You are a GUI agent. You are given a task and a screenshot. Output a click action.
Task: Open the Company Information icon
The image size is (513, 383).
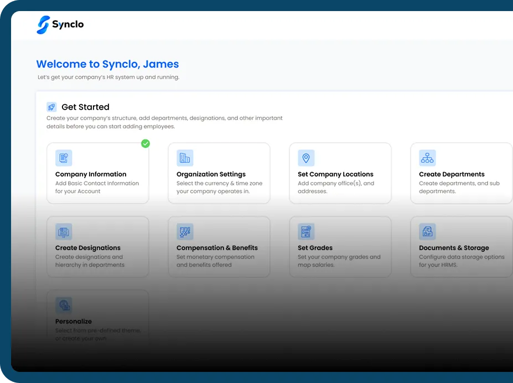click(64, 158)
